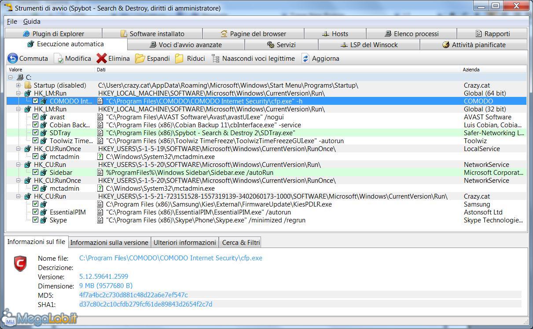This screenshot has height=329, width=533.
Task: Uncheck the COMODO Internet Security entry checkbox
Action: (36, 101)
